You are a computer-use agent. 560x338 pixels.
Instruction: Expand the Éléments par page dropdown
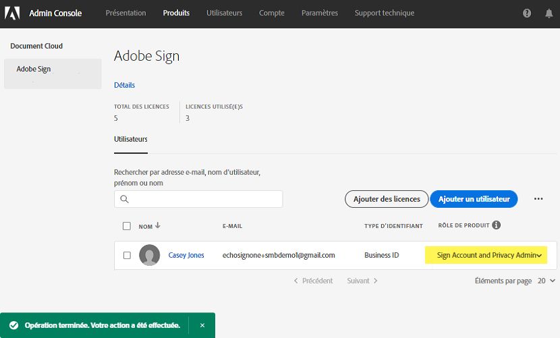[546, 281]
